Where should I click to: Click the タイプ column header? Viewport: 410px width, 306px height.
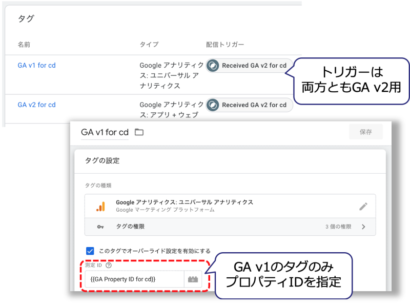pyautogui.click(x=149, y=45)
